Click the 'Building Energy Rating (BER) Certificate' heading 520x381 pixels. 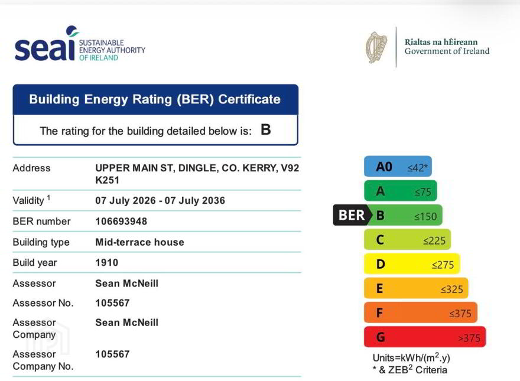(x=155, y=99)
